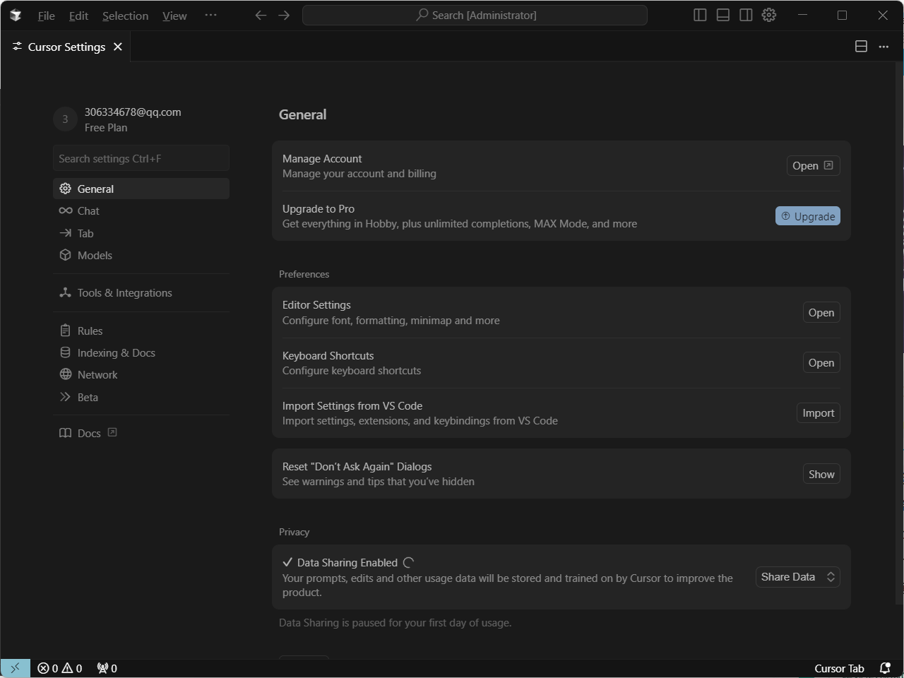Close the Cursor Settings tab
Viewport: 904px width, 678px height.
[118, 47]
